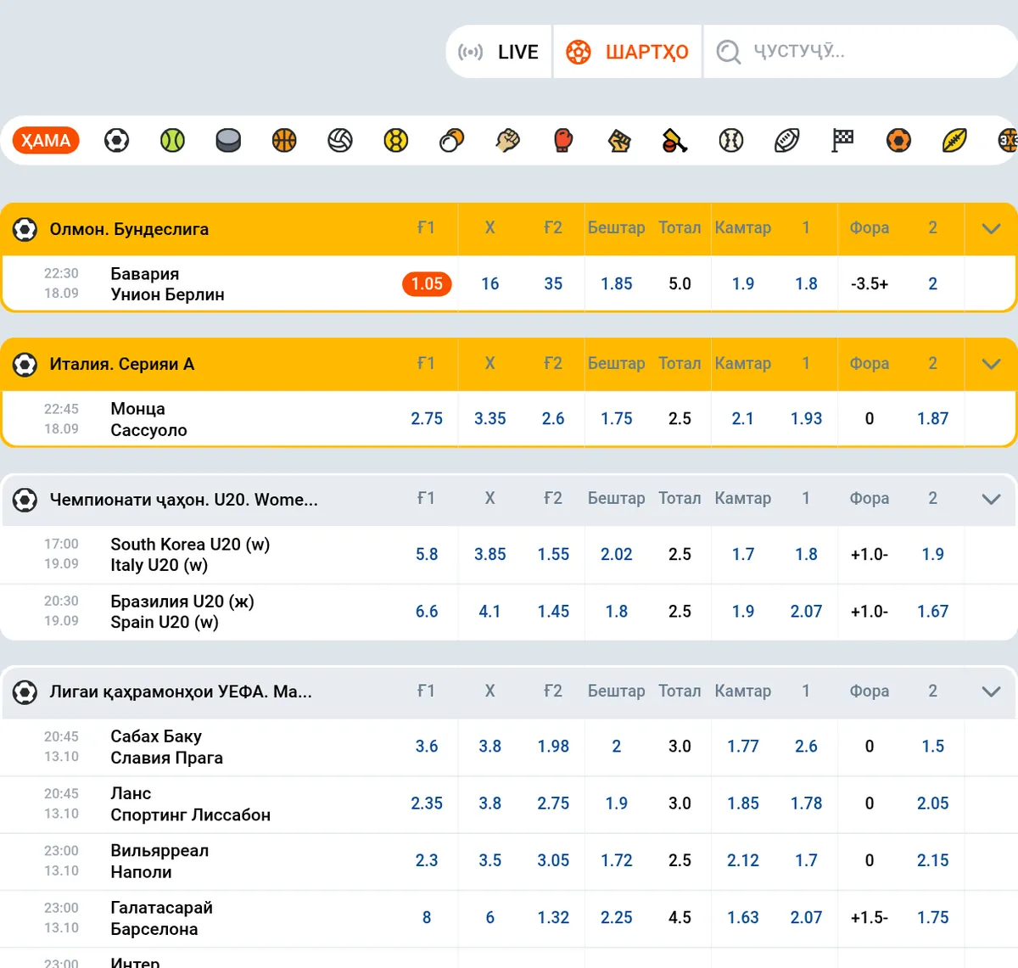Pick Ғ1 odds 3.6 for Сабах Баку

click(427, 747)
